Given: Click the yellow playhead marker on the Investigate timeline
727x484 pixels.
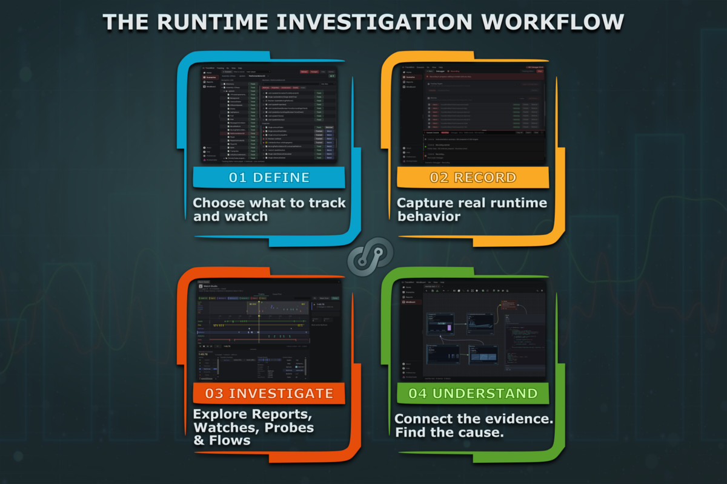Looking at the screenshot, I should (259, 302).
